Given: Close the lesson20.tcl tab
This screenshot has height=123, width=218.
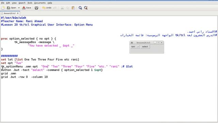Looking at the screenshot, I should (18, 13).
